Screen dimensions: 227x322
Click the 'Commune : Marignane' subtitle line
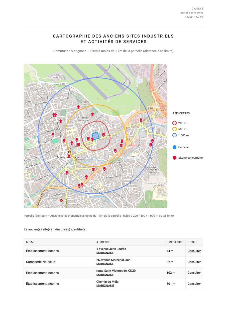tap(113, 51)
